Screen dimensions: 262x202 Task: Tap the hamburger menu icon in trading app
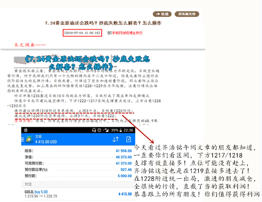point(22,139)
